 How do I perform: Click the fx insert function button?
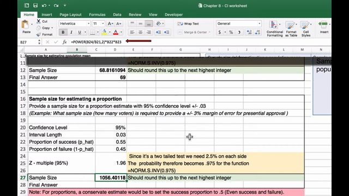click(64, 42)
